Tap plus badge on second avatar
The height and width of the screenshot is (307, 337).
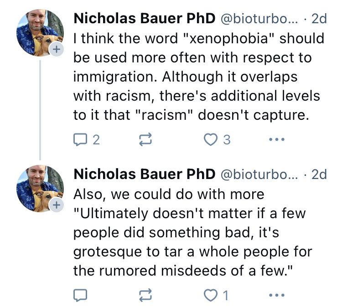point(57,205)
